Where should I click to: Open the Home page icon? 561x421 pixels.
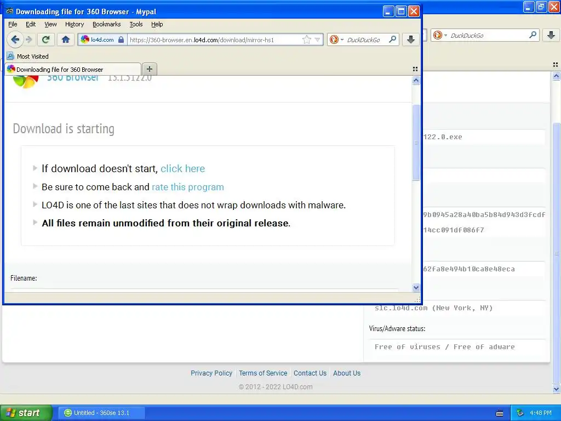point(66,39)
